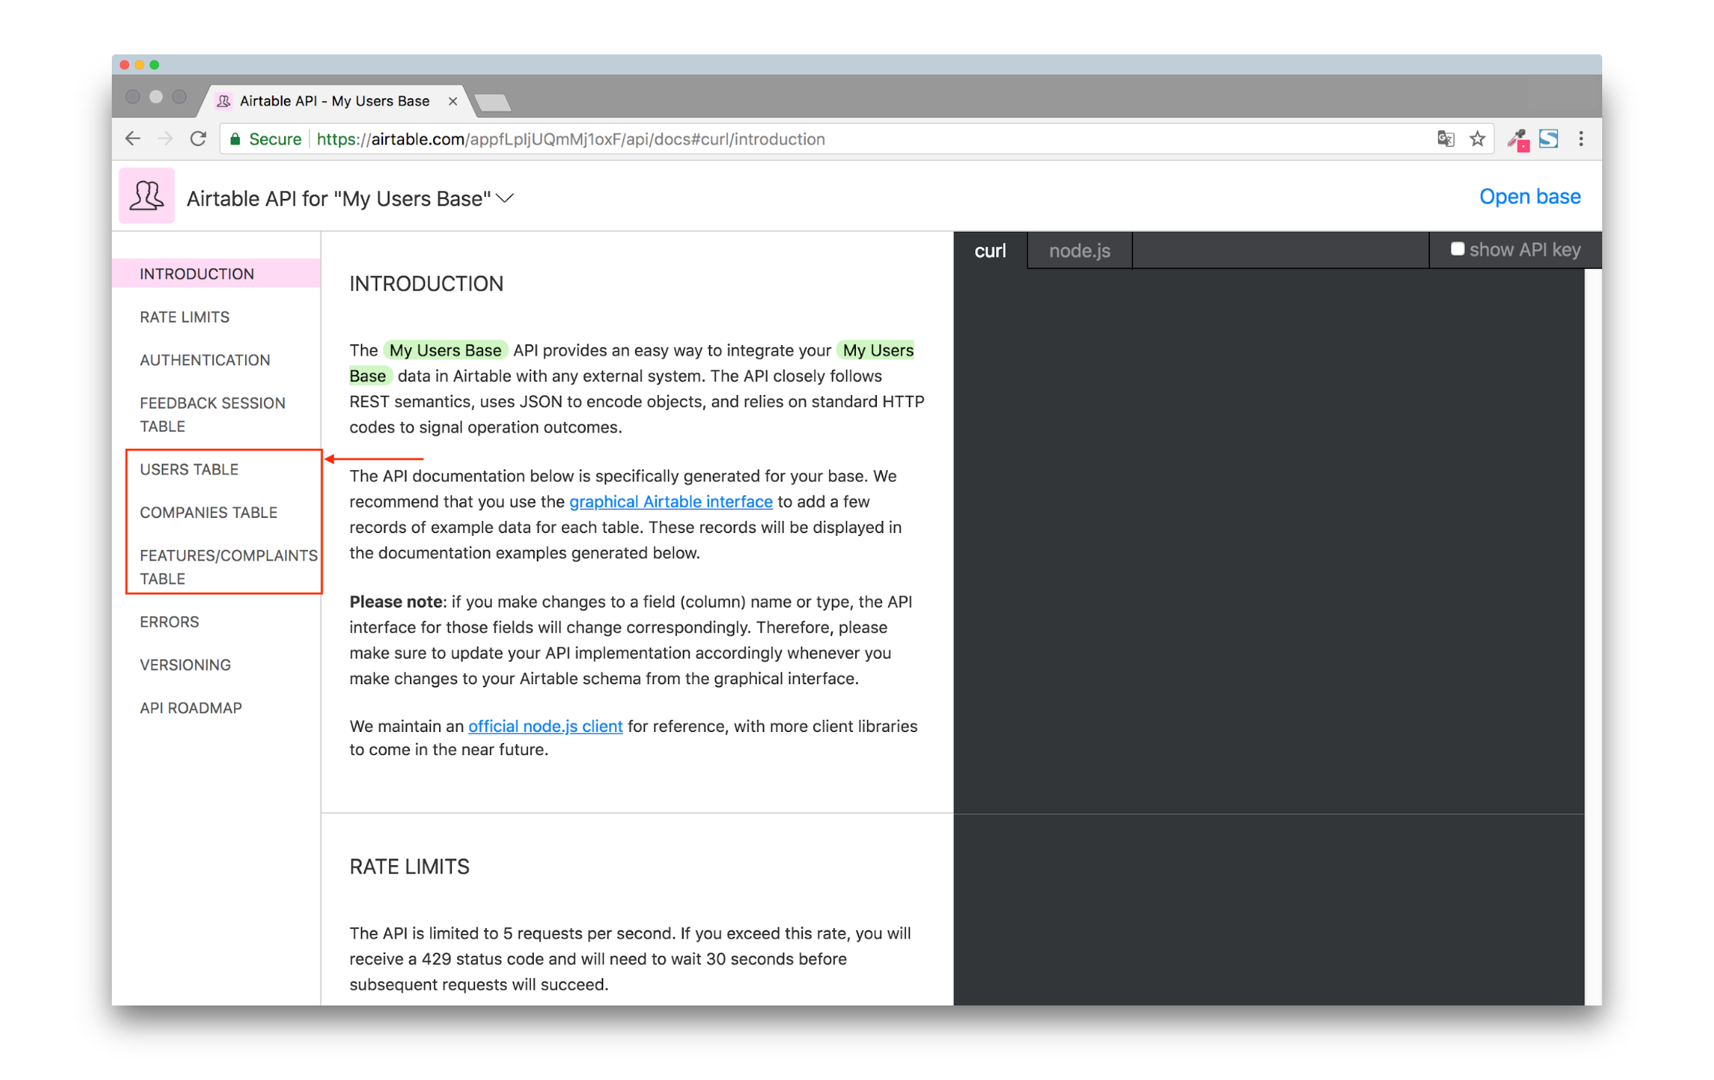Enable the show API key checkbox

coord(1457,249)
